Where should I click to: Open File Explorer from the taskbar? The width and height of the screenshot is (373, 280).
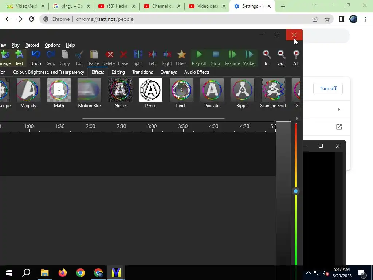pos(44,273)
